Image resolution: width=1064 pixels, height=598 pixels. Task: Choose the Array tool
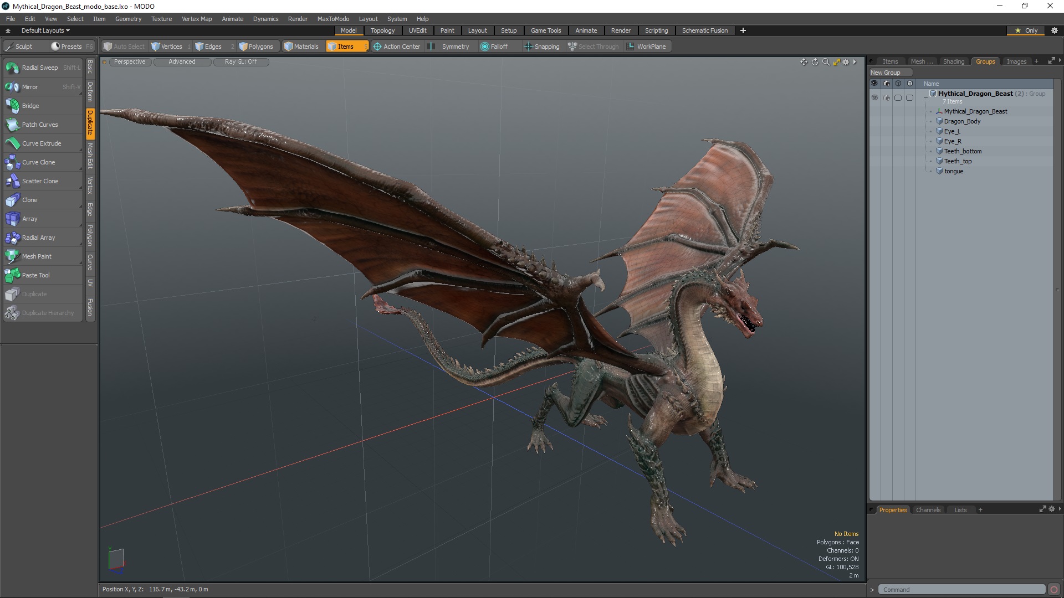43,219
